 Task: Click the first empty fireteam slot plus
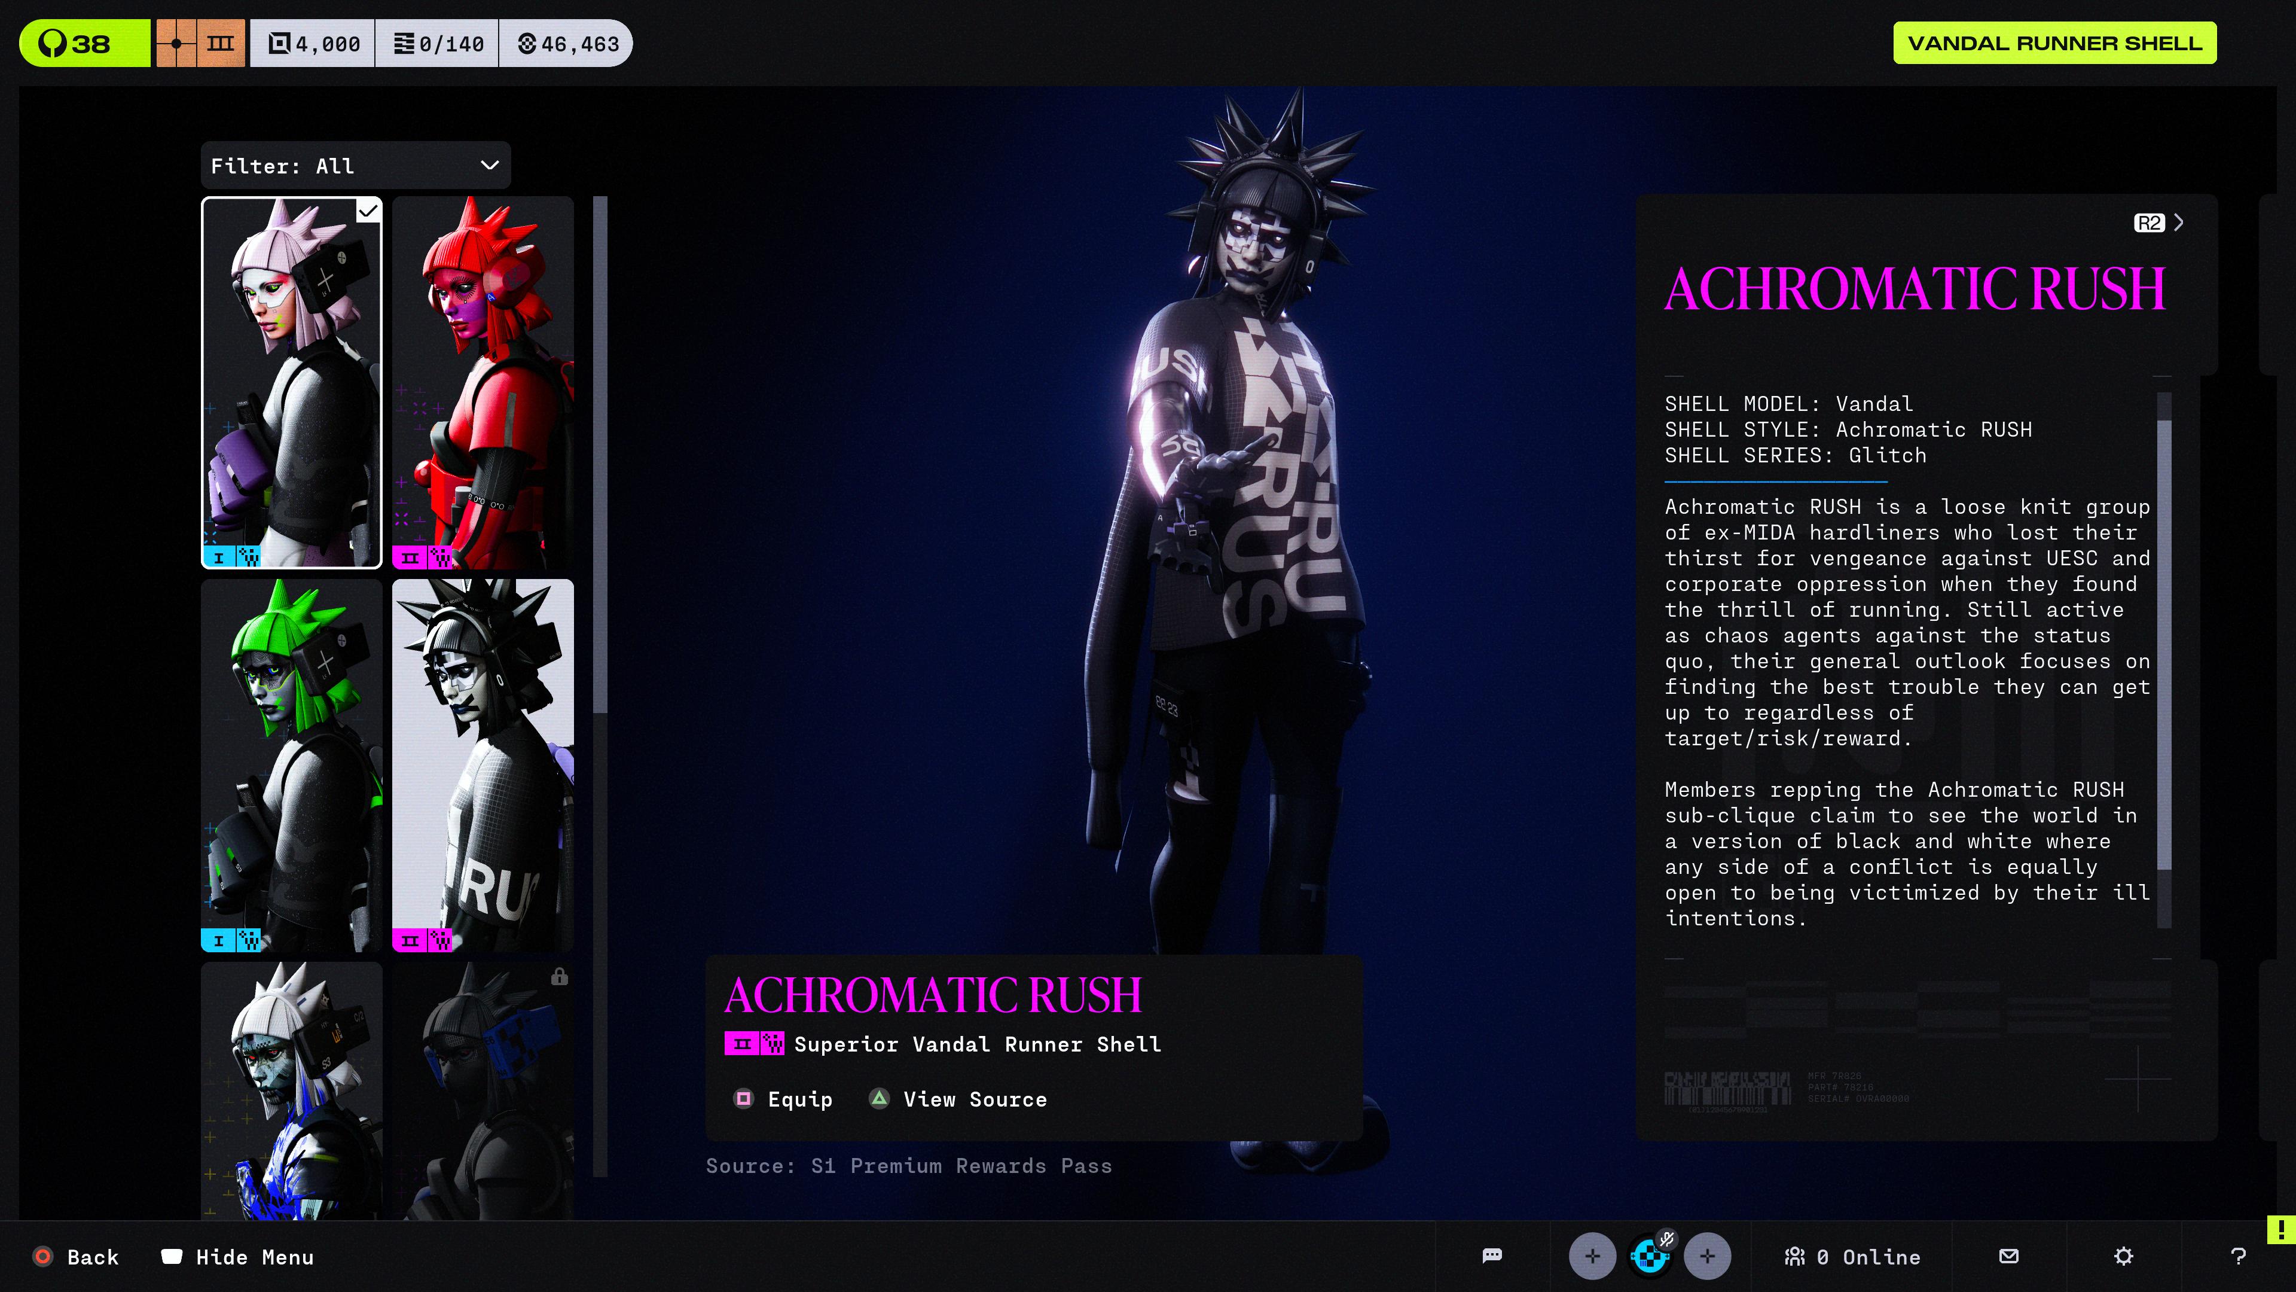pos(1592,1256)
